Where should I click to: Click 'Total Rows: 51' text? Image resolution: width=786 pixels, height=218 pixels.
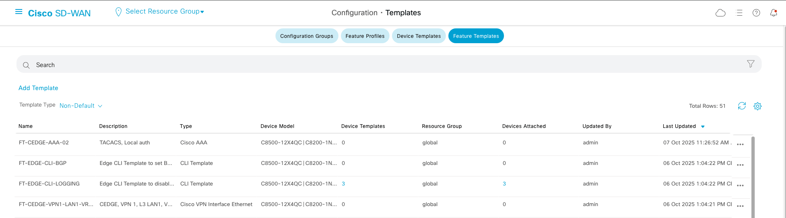coord(707,106)
